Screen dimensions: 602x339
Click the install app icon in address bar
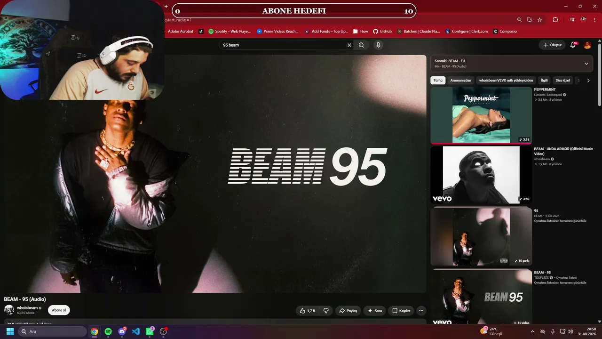(529, 20)
